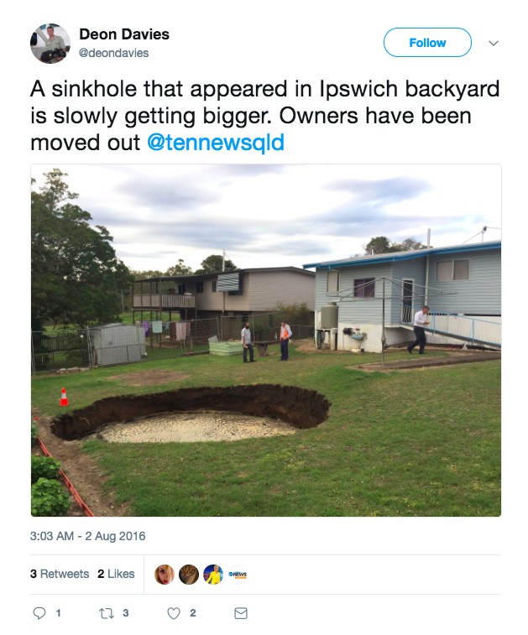
Task: View the 3 Retweets list
Action: (x=60, y=574)
